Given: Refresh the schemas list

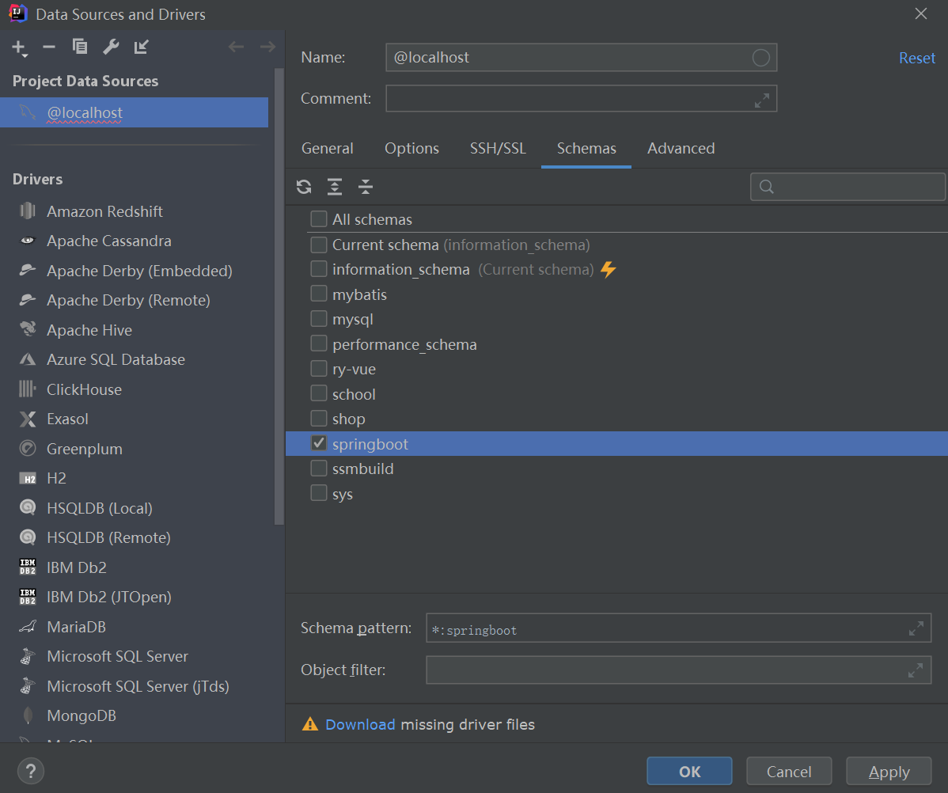Looking at the screenshot, I should (304, 187).
